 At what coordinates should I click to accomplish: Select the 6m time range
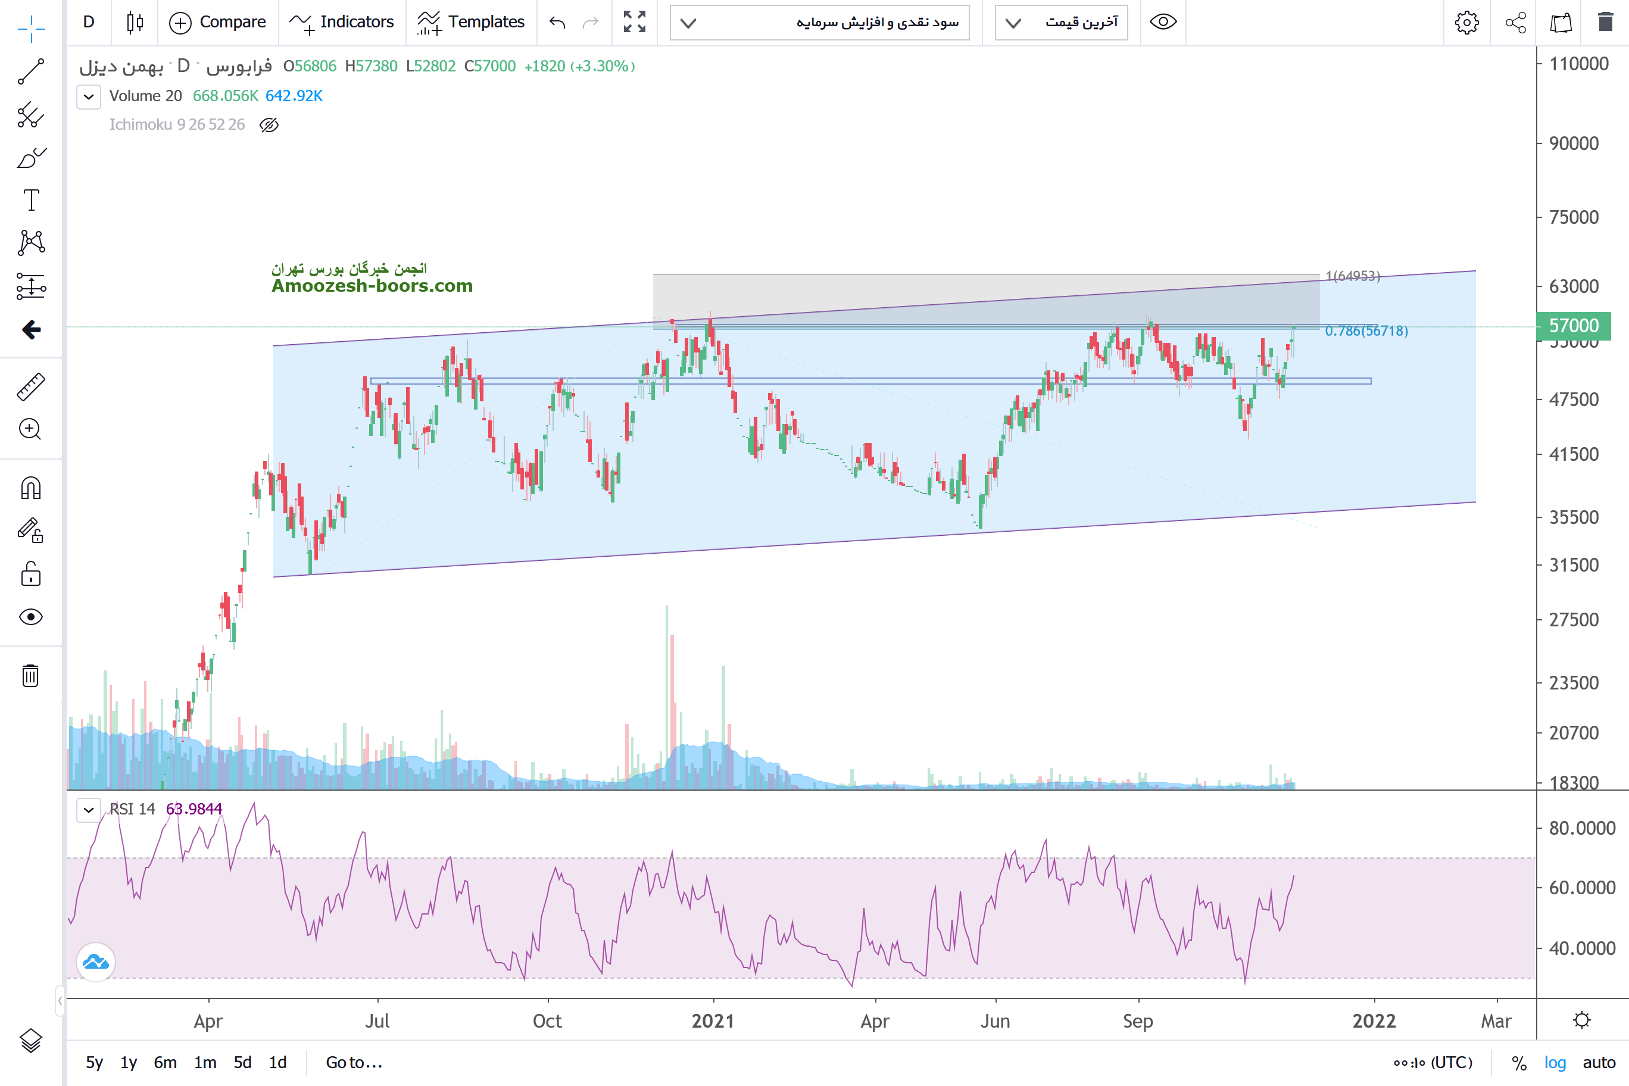pyautogui.click(x=165, y=1062)
